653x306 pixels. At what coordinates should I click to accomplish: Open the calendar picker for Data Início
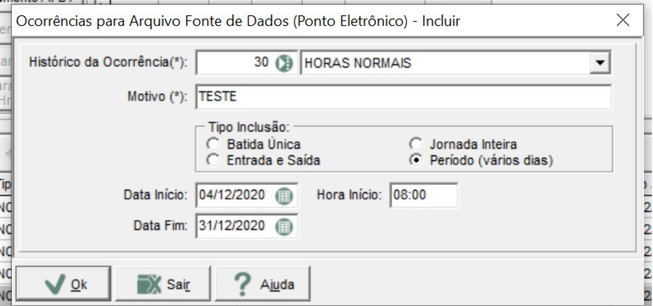pos(284,195)
